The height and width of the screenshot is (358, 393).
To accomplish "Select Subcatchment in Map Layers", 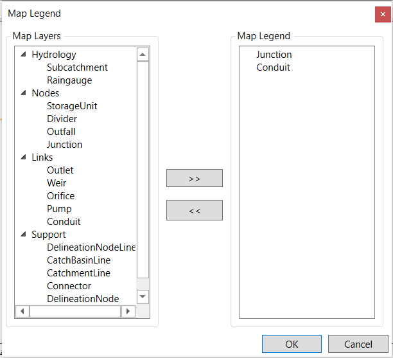I will 77,67.
